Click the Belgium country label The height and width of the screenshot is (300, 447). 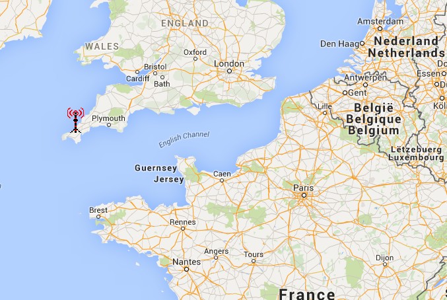tap(374, 131)
